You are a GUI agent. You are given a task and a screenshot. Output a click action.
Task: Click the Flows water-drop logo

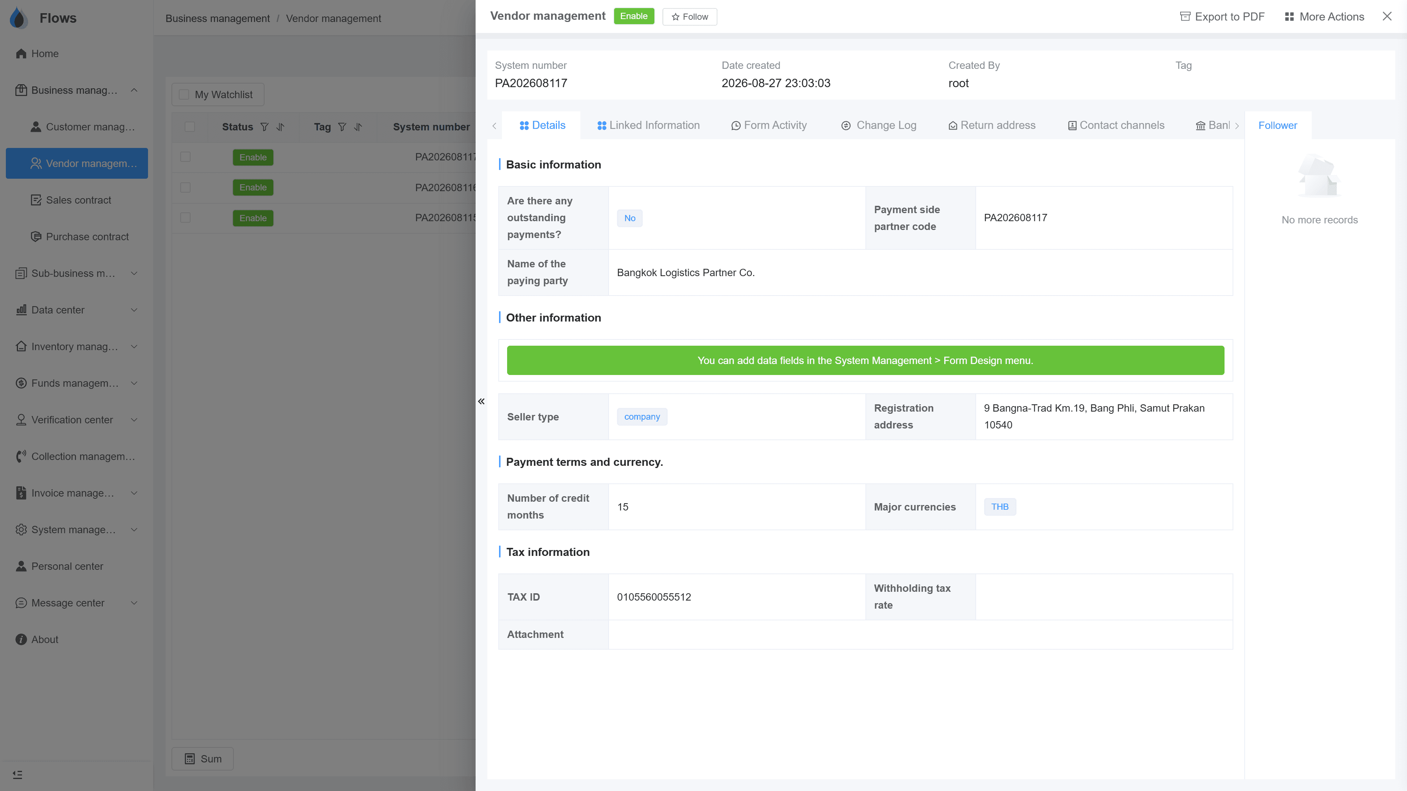(x=19, y=18)
